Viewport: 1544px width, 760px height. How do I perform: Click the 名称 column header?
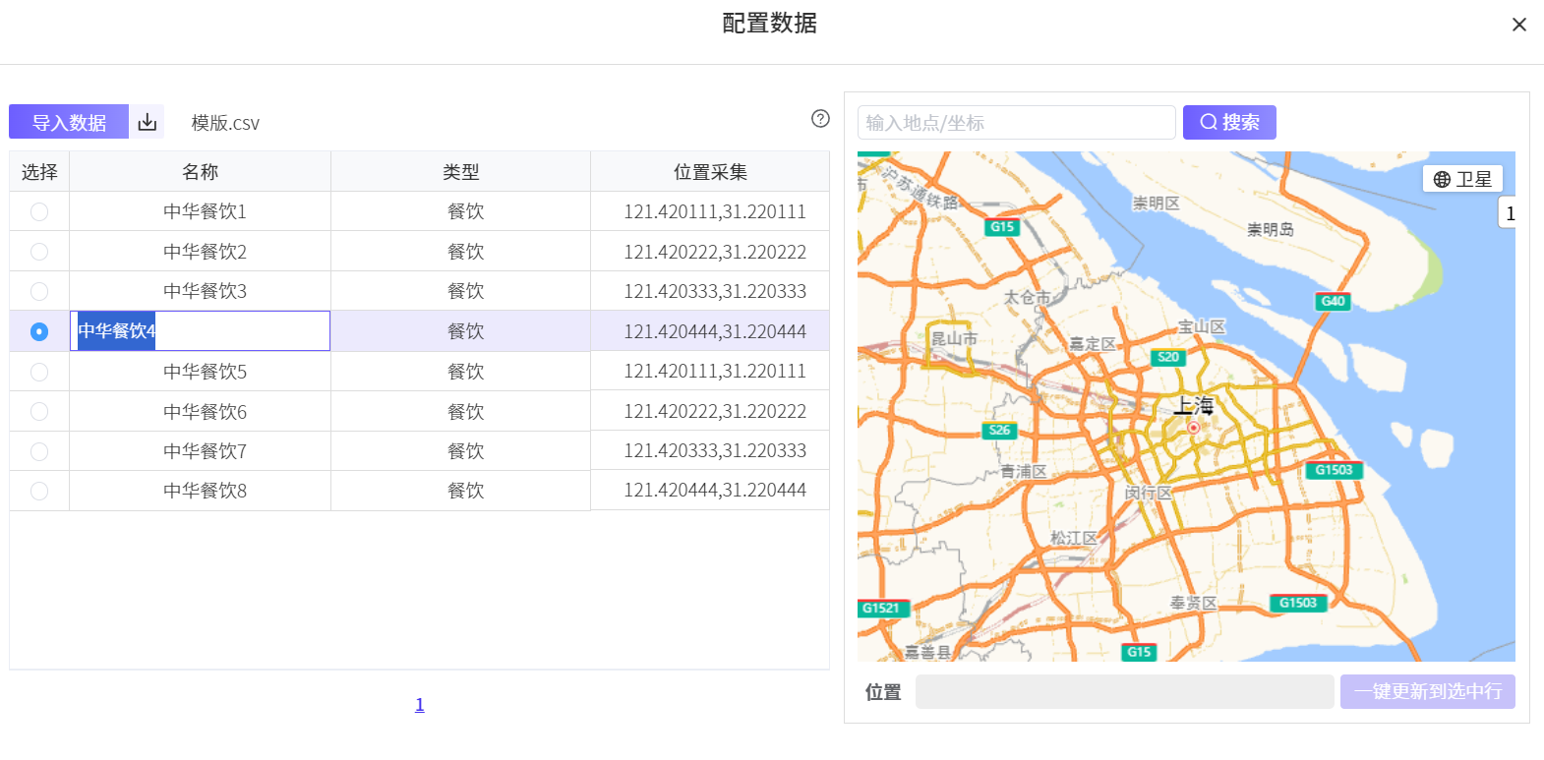point(201,172)
